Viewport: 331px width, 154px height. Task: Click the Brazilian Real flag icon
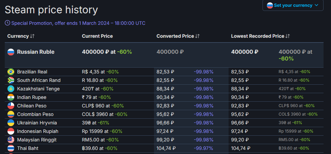[11, 72]
